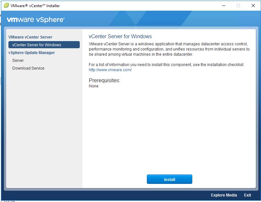Click Exit in the bottom bar

point(247,195)
